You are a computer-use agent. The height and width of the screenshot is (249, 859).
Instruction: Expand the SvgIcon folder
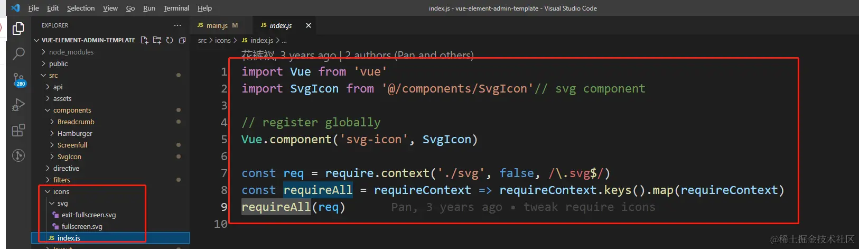pyautogui.click(x=69, y=156)
